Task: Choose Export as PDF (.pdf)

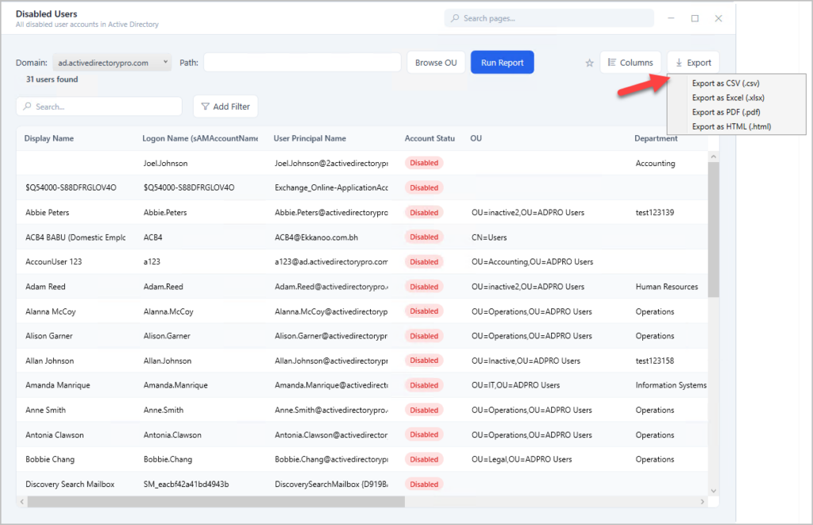Action: point(726,112)
